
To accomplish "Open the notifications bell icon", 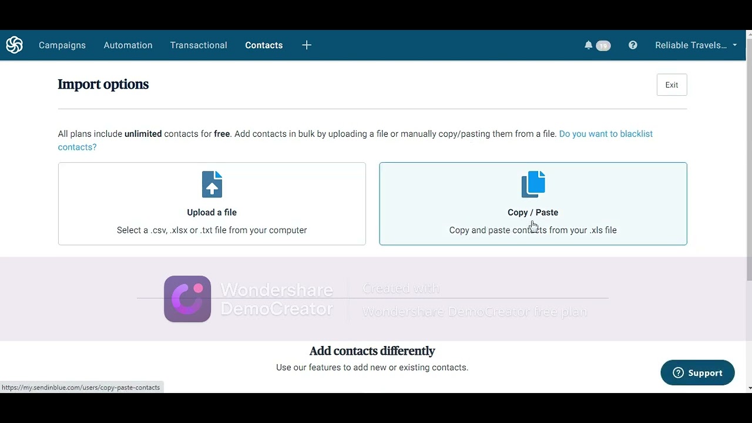I will coord(588,45).
